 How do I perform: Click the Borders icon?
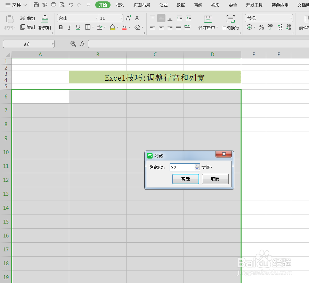[88, 27]
